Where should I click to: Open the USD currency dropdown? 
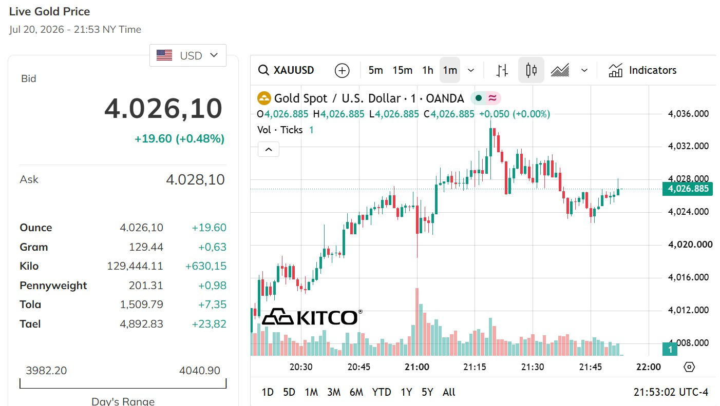[188, 55]
